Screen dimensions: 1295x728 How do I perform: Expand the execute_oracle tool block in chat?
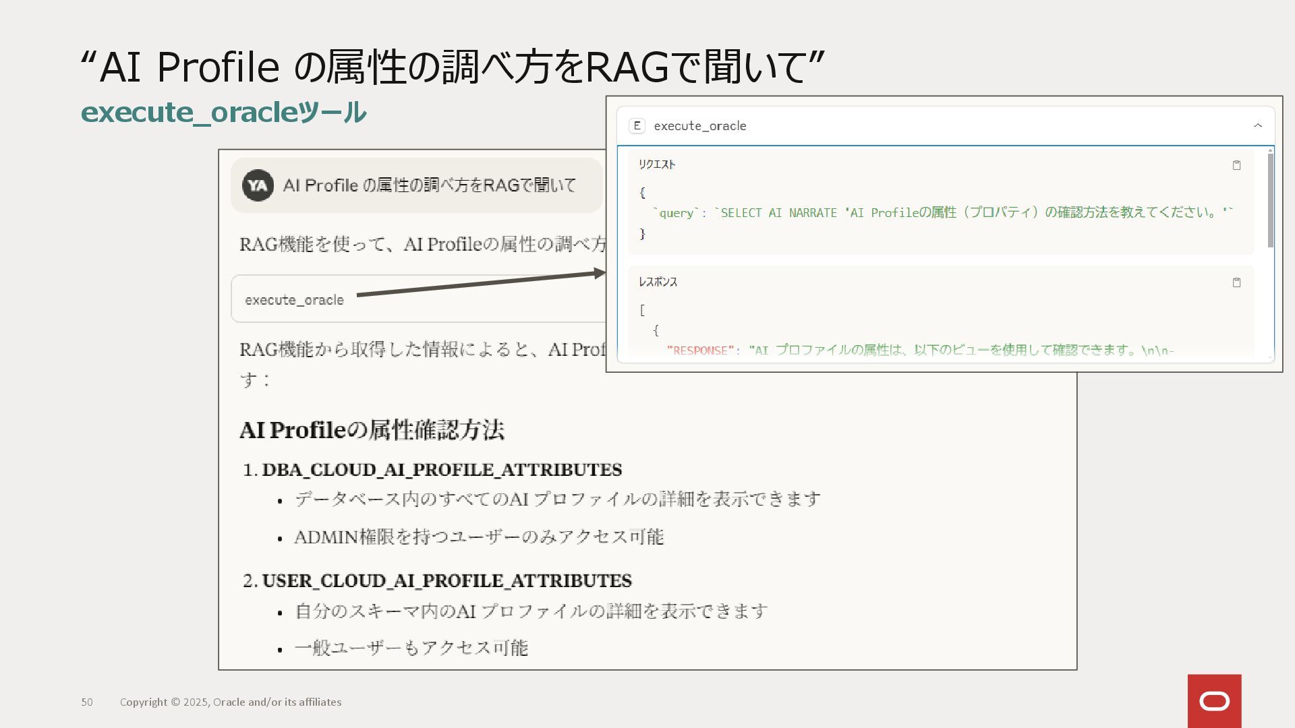coord(295,300)
